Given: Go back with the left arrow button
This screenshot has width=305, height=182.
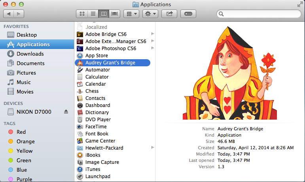Looking at the screenshot, I should point(9,14).
